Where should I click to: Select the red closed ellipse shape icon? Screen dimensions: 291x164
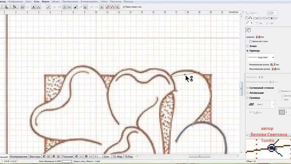tap(108, 7)
